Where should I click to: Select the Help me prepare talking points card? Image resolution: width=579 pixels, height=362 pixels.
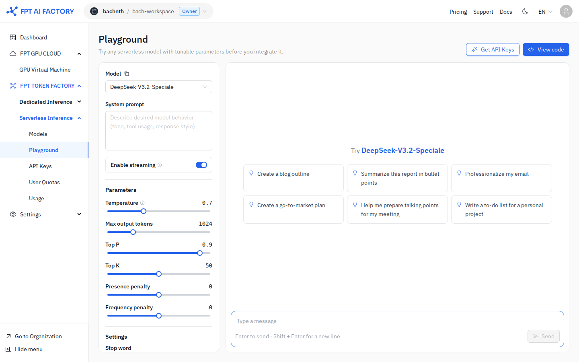tap(397, 210)
